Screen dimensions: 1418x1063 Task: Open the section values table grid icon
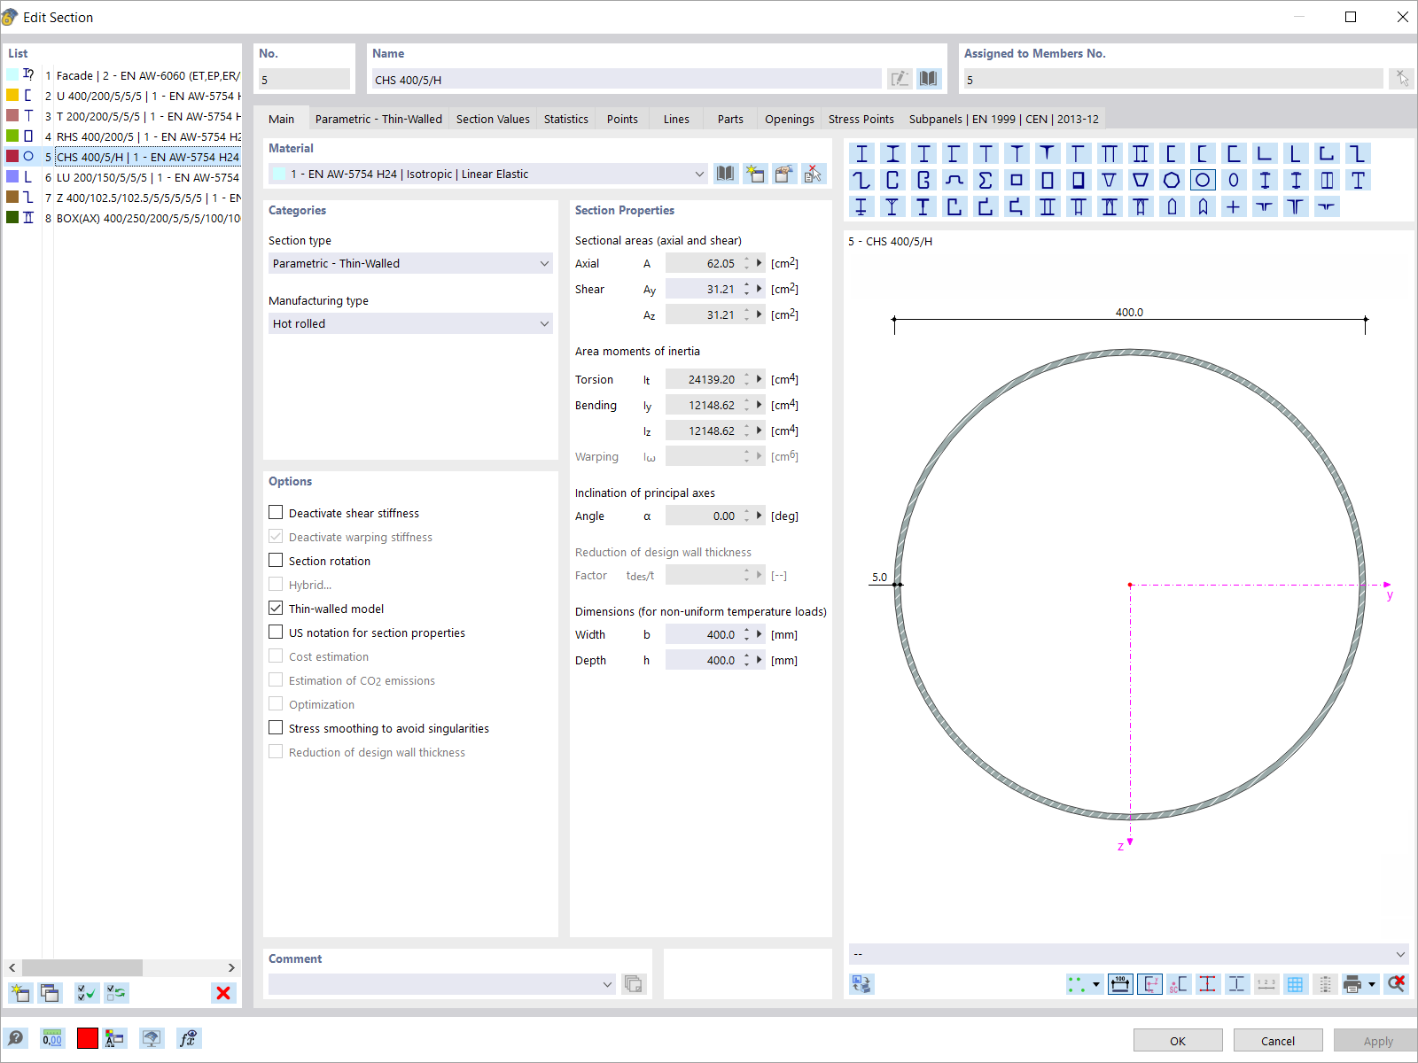pyautogui.click(x=1296, y=983)
